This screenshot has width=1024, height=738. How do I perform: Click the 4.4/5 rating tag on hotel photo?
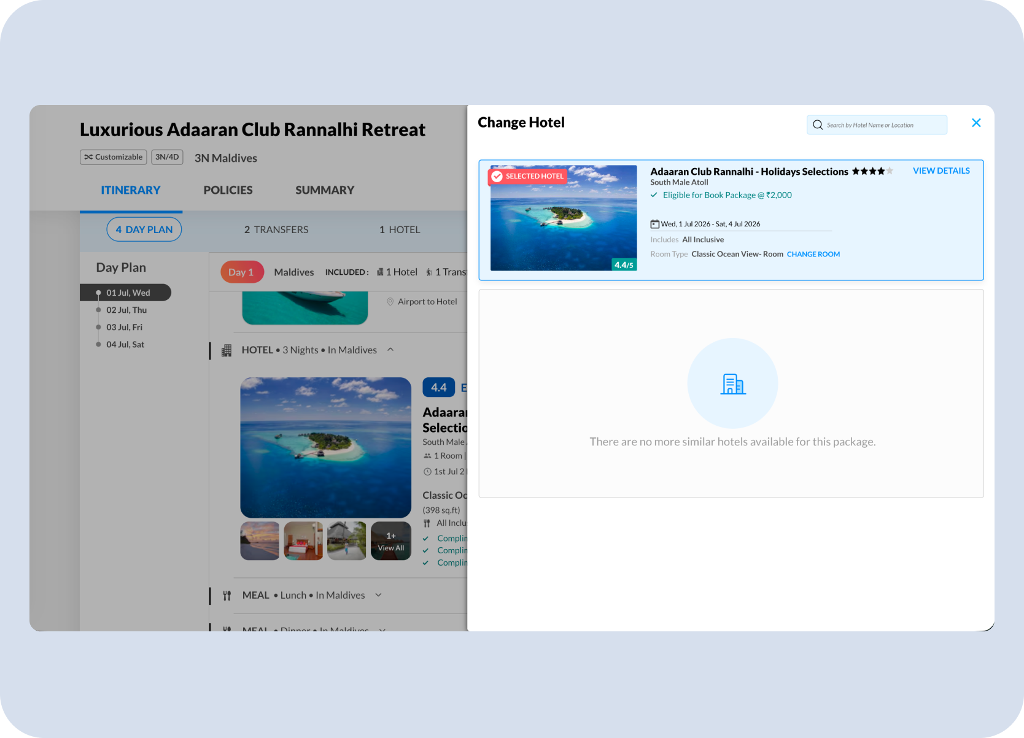pos(624,264)
